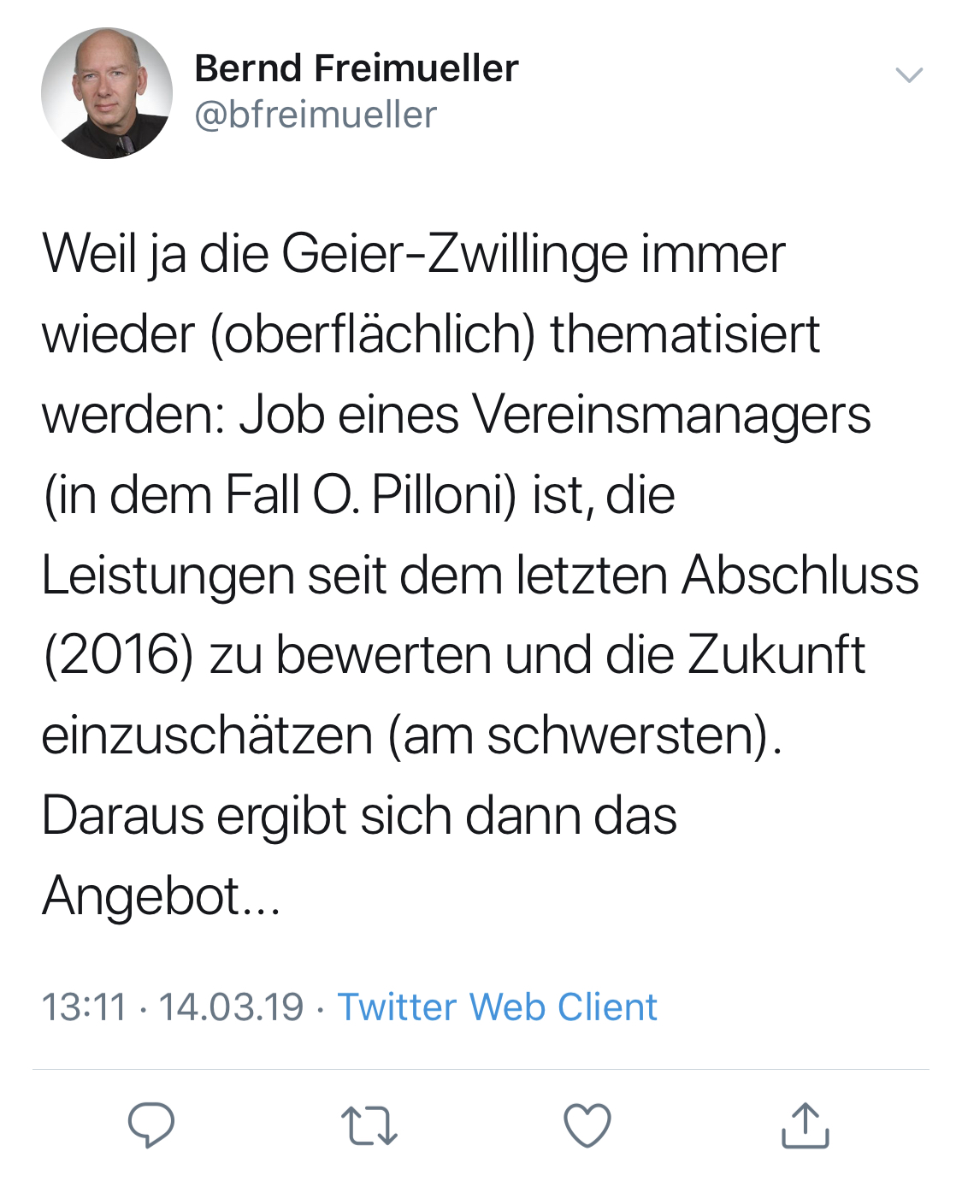
Task: Expand the tweet options chevron
Action: [x=908, y=75]
